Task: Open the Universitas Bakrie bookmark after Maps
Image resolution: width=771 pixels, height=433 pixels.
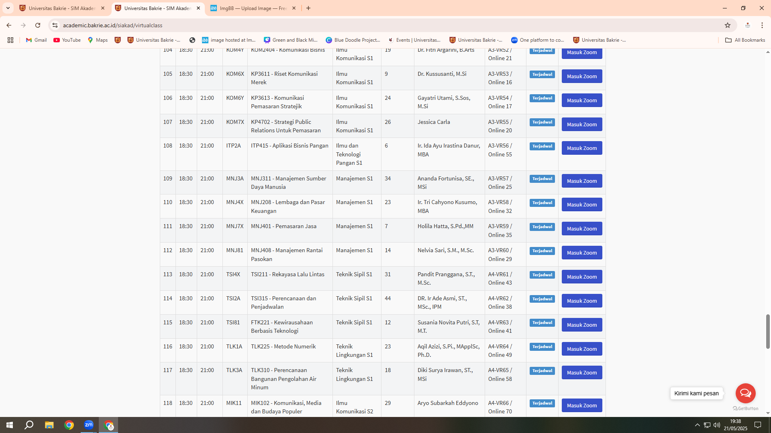Action: click(x=118, y=40)
